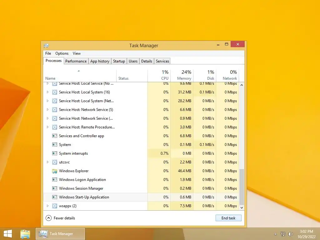The height and width of the screenshot is (240, 320).
Task: Click the utcsvc gear icon
Action: point(54,162)
